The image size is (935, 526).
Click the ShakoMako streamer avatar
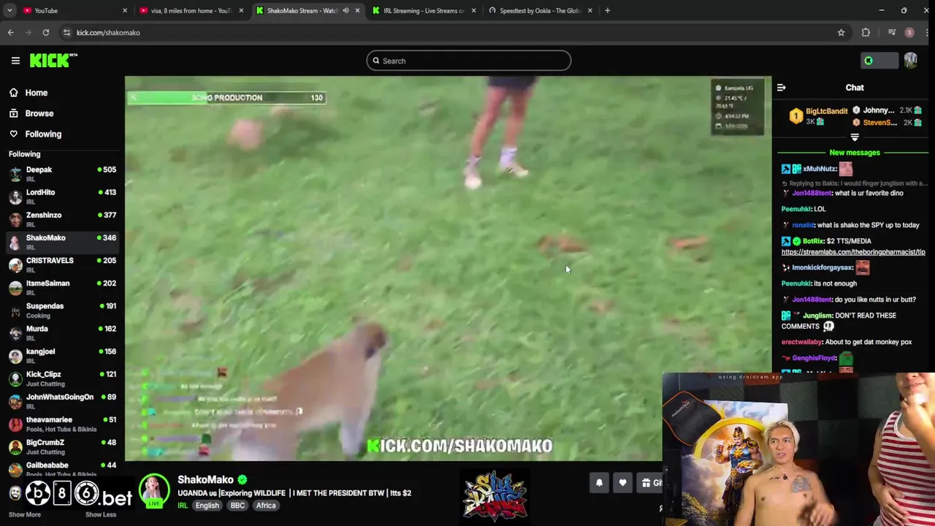tap(154, 492)
